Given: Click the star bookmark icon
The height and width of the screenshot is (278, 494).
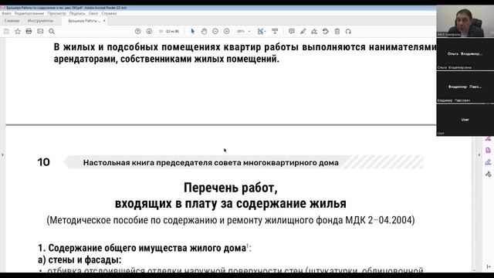Looking at the screenshot, I should pos(18,31).
